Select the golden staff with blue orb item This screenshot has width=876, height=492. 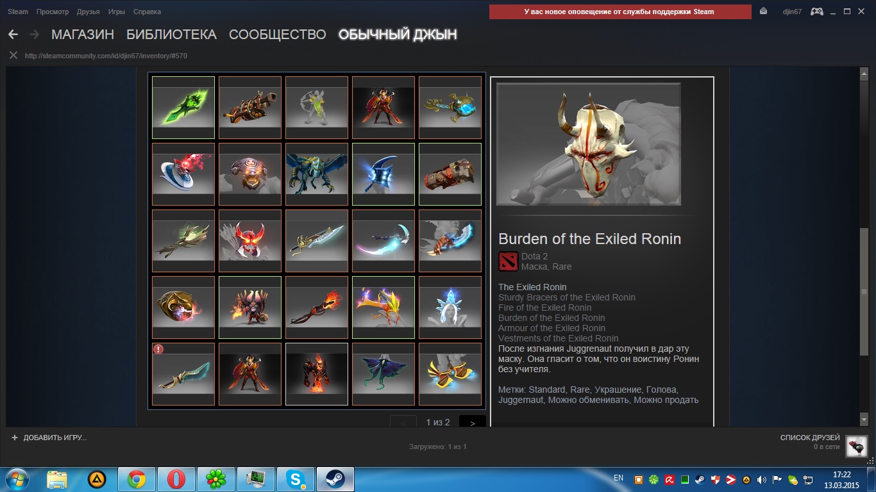[450, 108]
